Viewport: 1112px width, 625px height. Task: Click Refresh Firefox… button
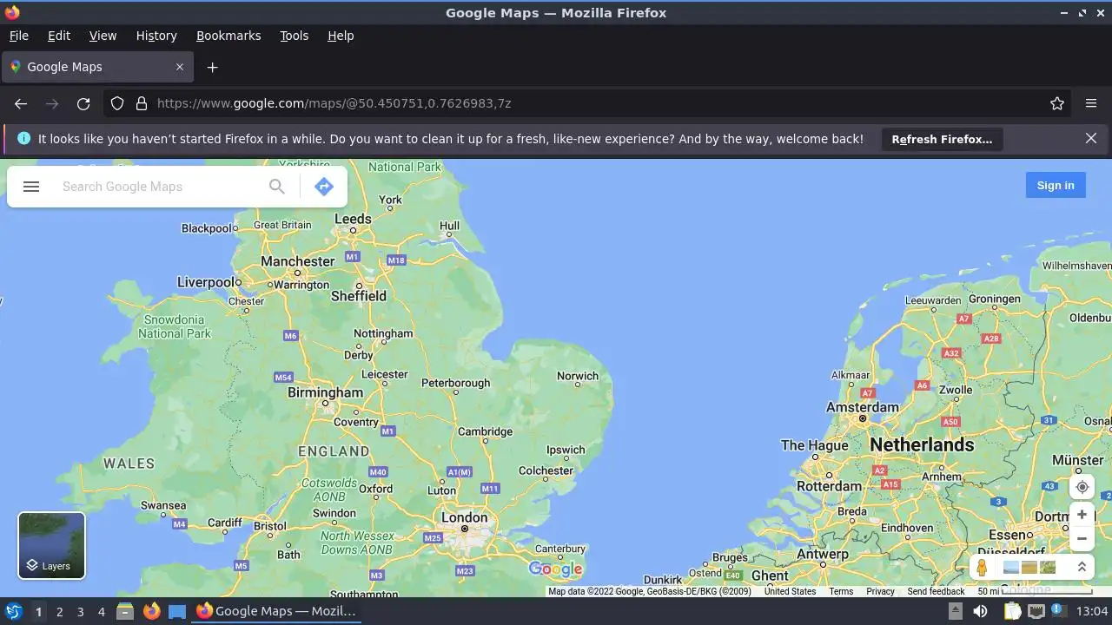942,139
